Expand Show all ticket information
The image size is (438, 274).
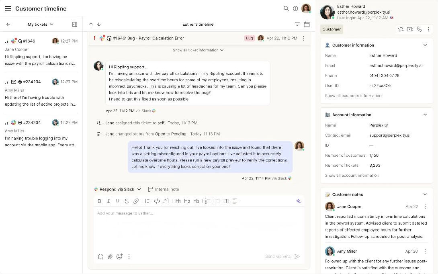(198, 50)
